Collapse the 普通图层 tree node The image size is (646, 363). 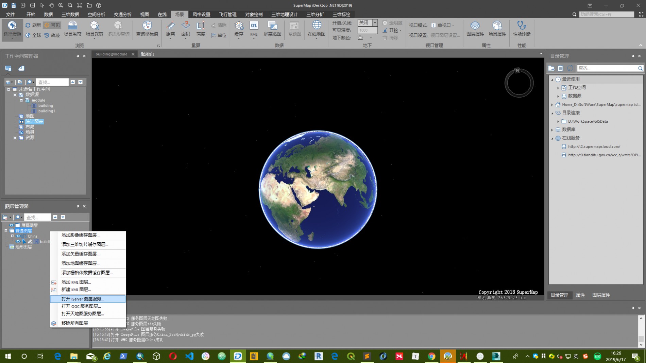[x=6, y=230]
